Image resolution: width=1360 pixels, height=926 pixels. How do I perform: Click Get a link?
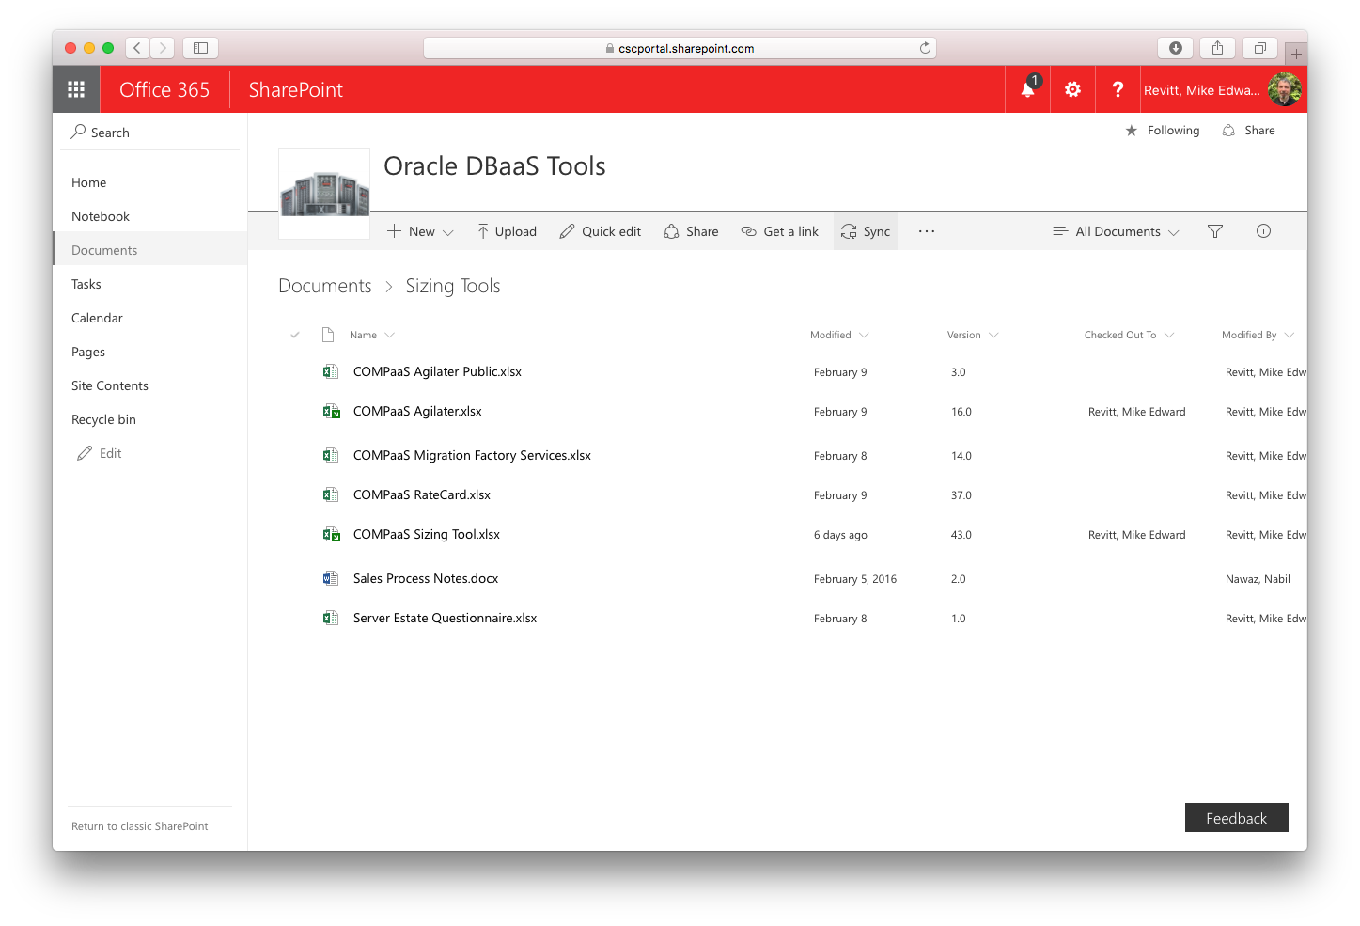tap(779, 231)
